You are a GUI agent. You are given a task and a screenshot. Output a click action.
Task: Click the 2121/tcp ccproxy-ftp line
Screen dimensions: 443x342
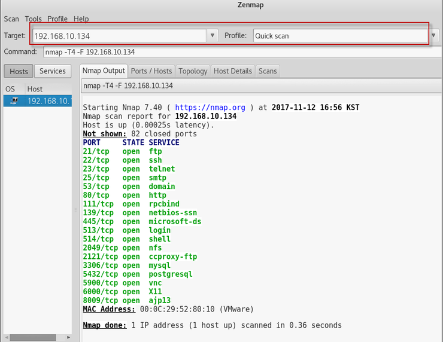(140, 256)
